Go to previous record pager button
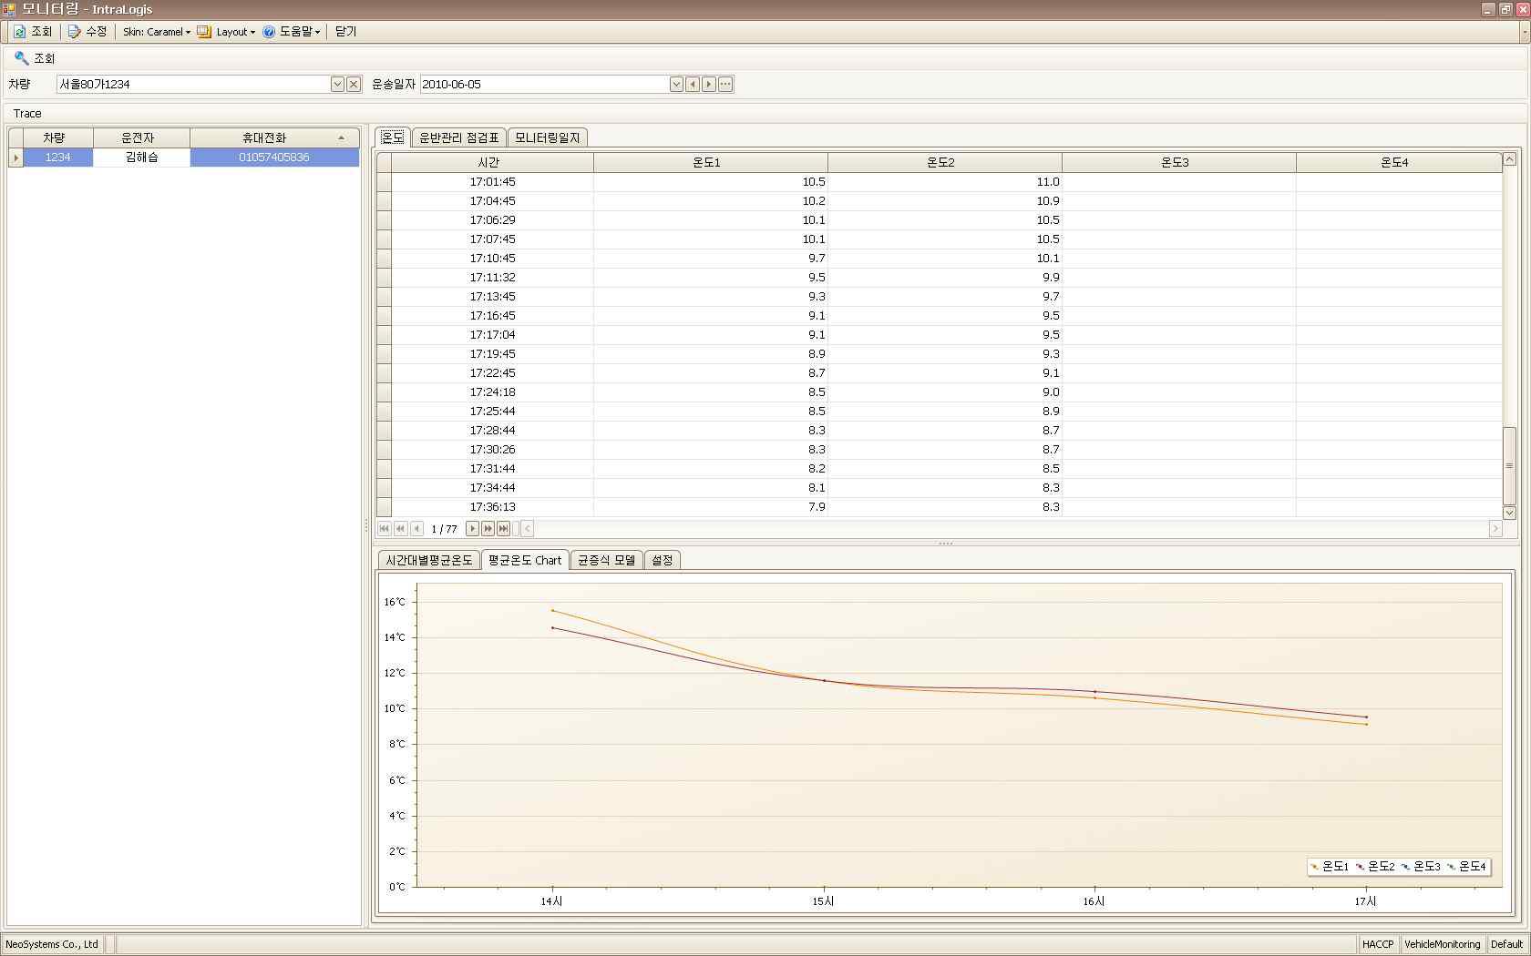Viewport: 1531px width, 956px height. pos(416,528)
